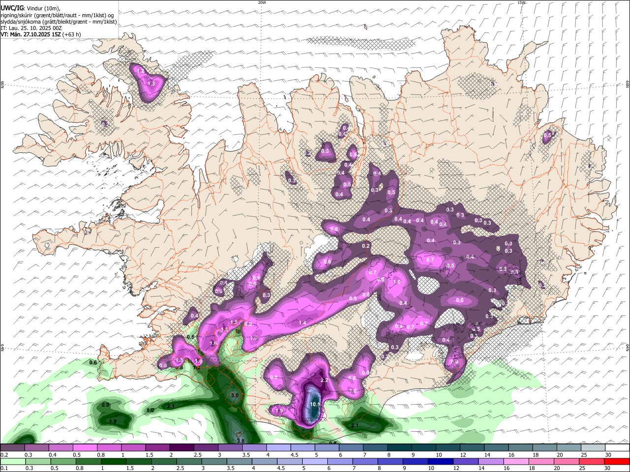Click upper legend swatch between 0.5 and 0.8
The height and width of the screenshot is (472, 630).
85,448
